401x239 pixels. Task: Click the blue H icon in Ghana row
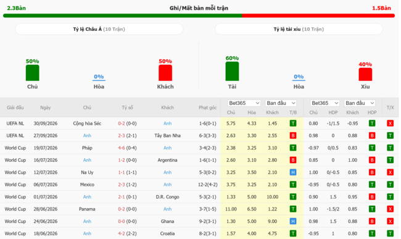pos(293,221)
